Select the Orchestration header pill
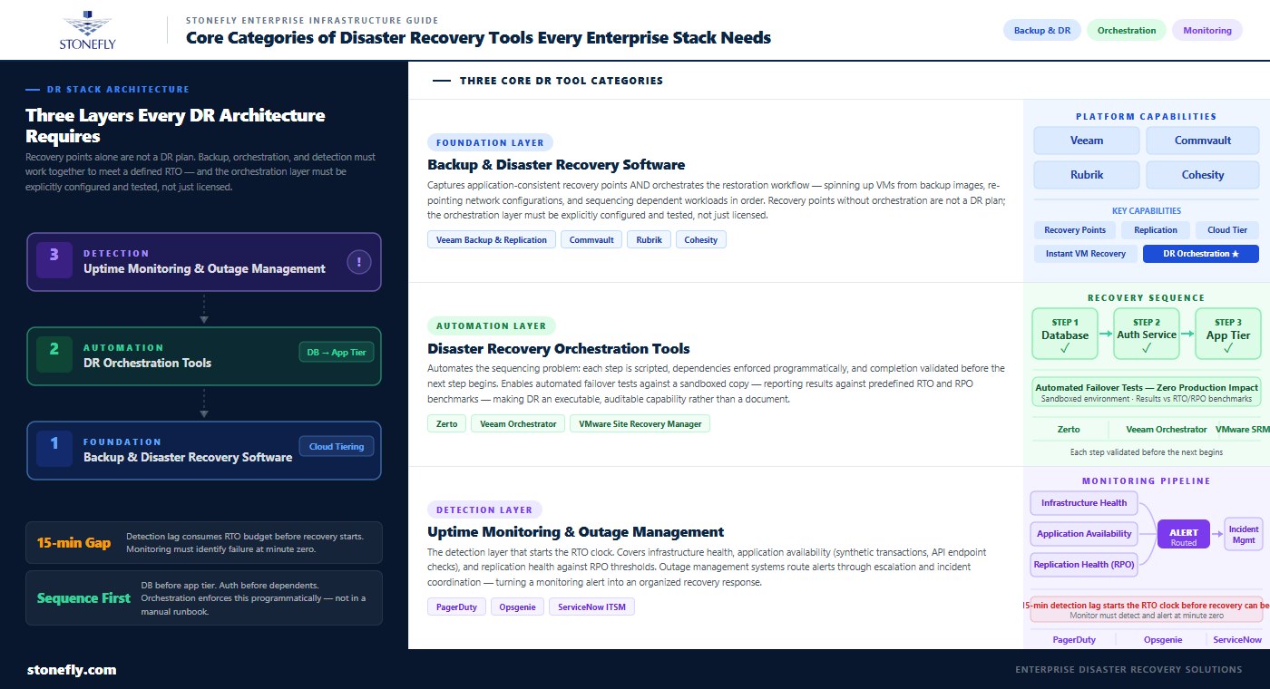This screenshot has height=689, width=1270. pos(1127,30)
